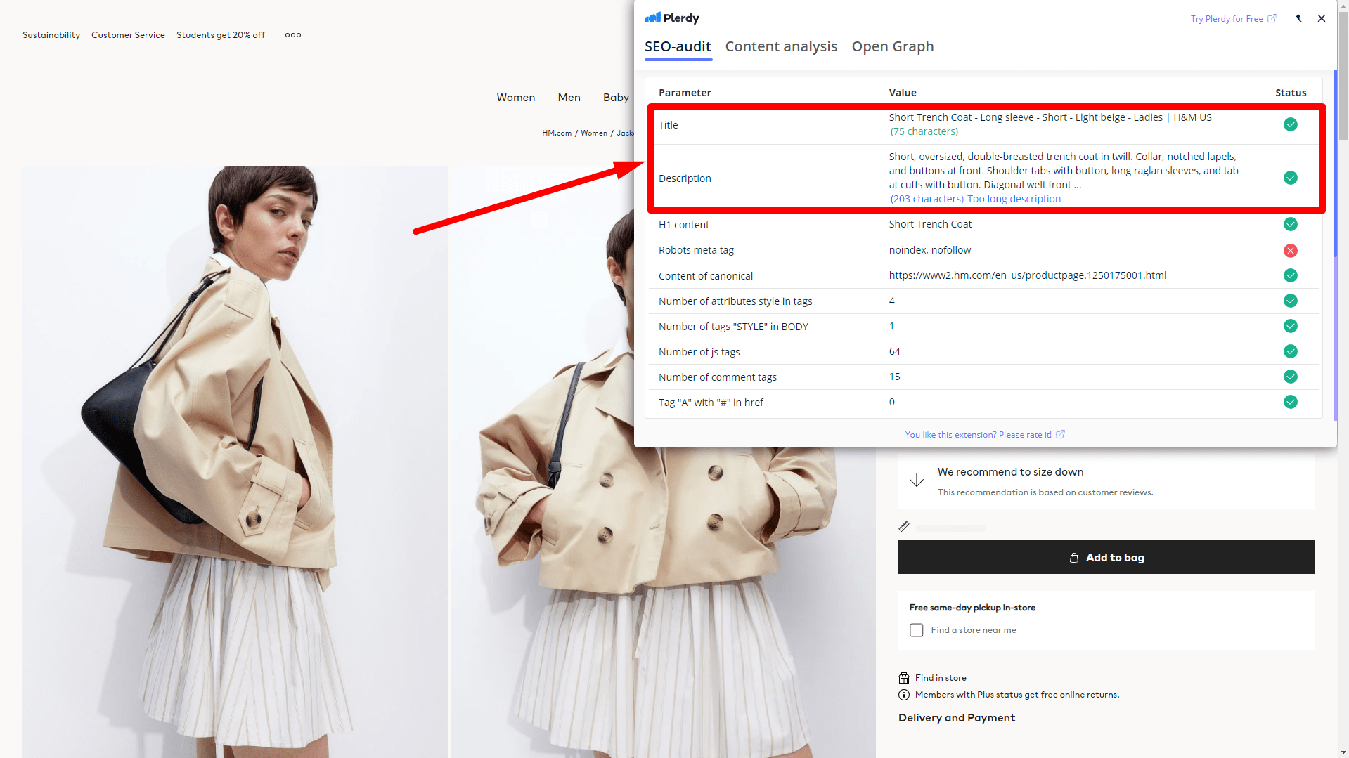Click the ruler size guide icon
This screenshot has height=758, width=1349.
point(904,527)
